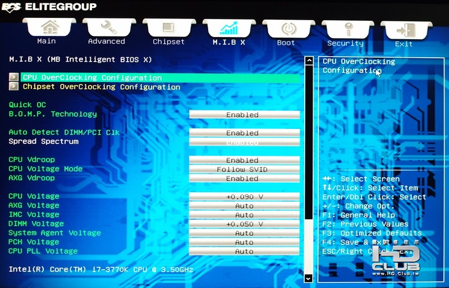Screen dimensions: 449x288
Task: Click the F3: Optimized Defaults help line
Action: 372,233
